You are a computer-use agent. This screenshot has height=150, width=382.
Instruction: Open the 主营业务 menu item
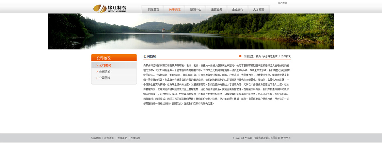216,10
